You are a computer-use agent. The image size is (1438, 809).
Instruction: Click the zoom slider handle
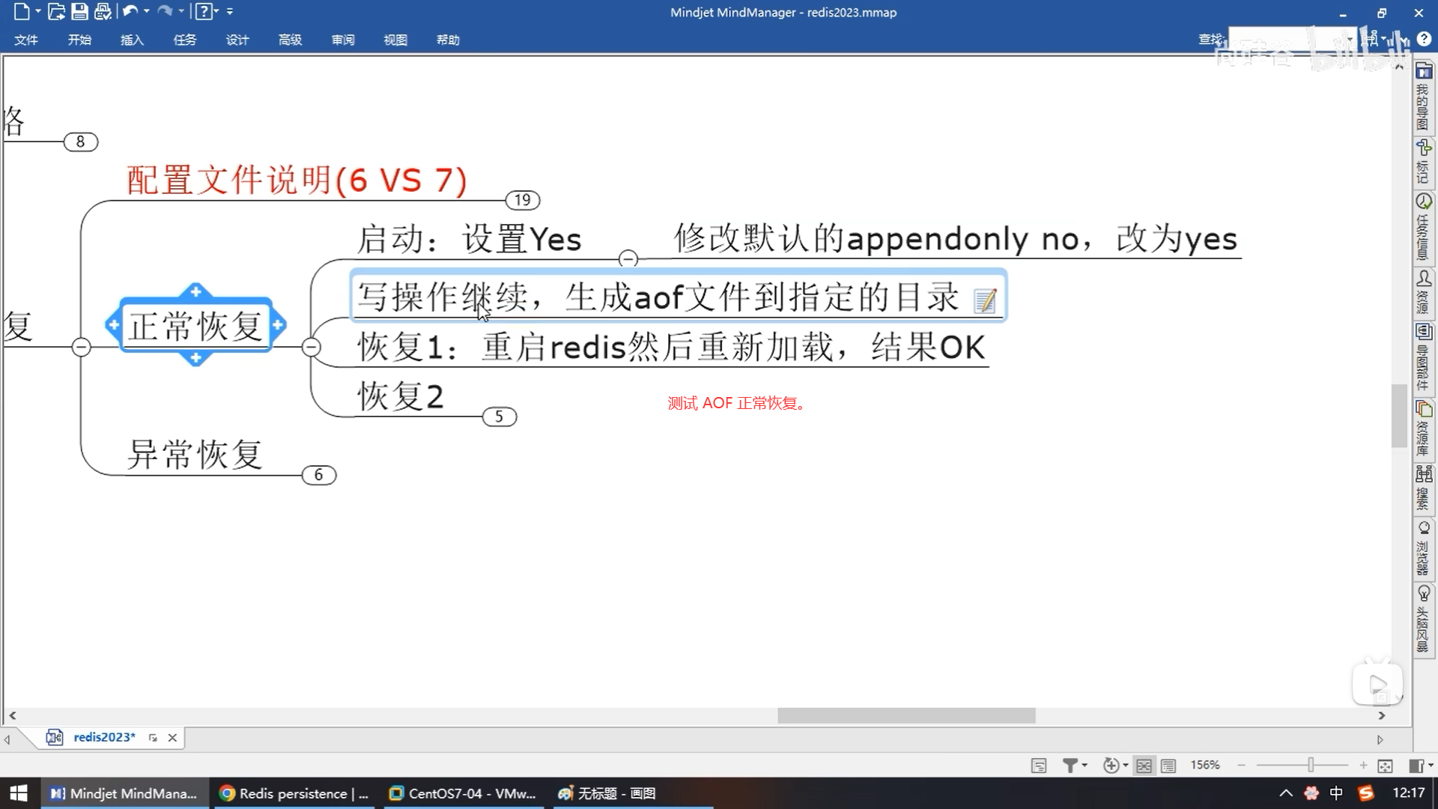(1311, 765)
